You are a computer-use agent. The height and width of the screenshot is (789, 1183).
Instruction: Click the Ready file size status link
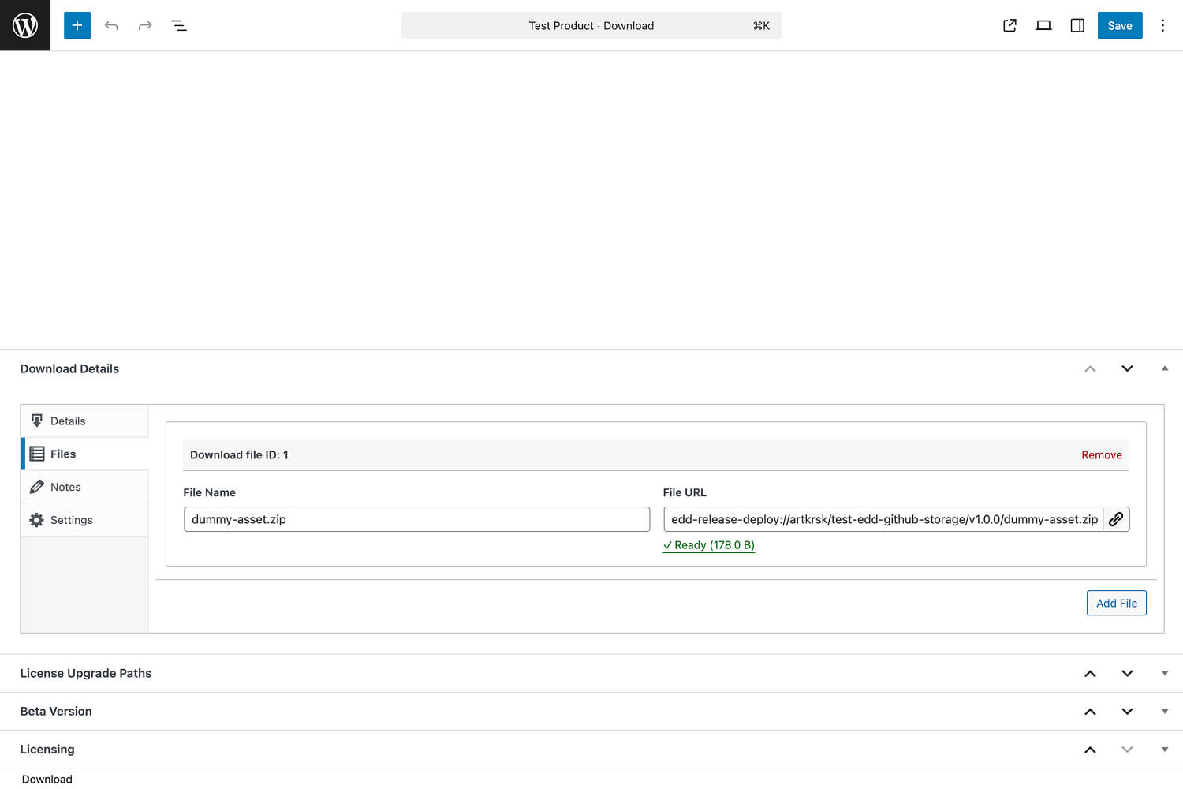708,544
